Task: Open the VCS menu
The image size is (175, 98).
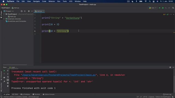Action: tap(71, 1)
